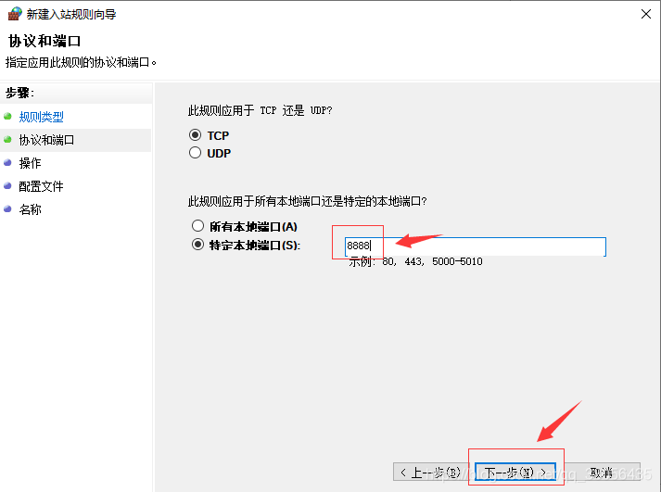Click the port input field containing 8888

pos(475,246)
